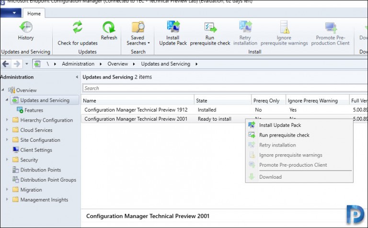Go forward with the navigation arrow

17,64
